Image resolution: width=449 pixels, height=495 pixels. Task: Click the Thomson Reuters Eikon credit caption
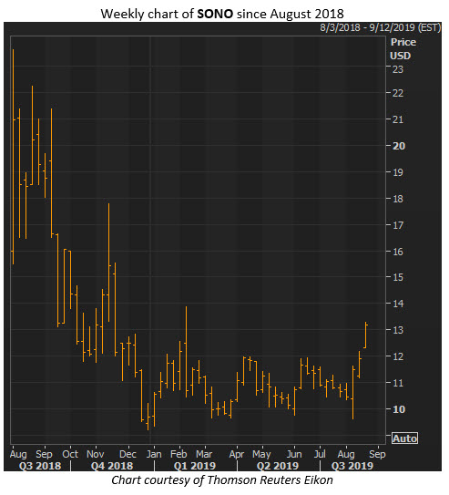tap(222, 480)
